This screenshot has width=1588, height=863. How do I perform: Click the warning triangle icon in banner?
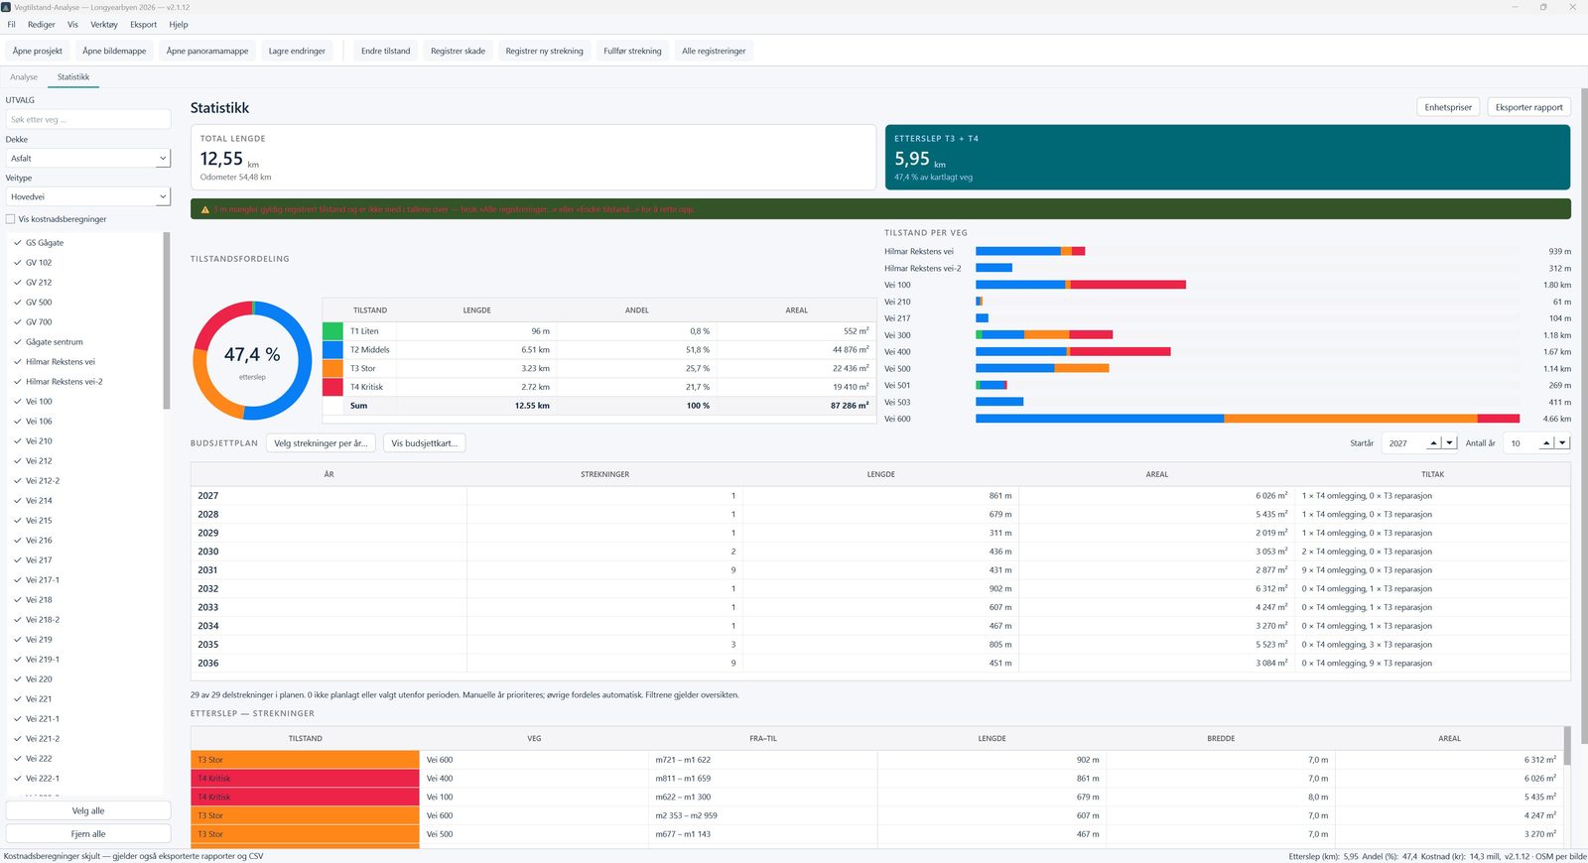pos(204,209)
